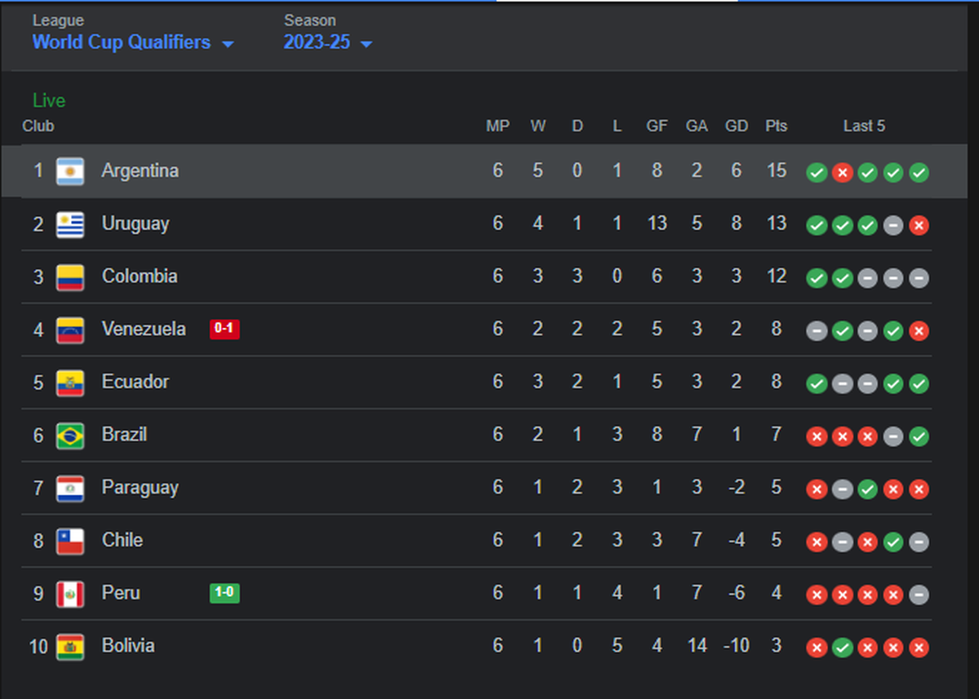Click the Brazil flag icon

pos(70,436)
